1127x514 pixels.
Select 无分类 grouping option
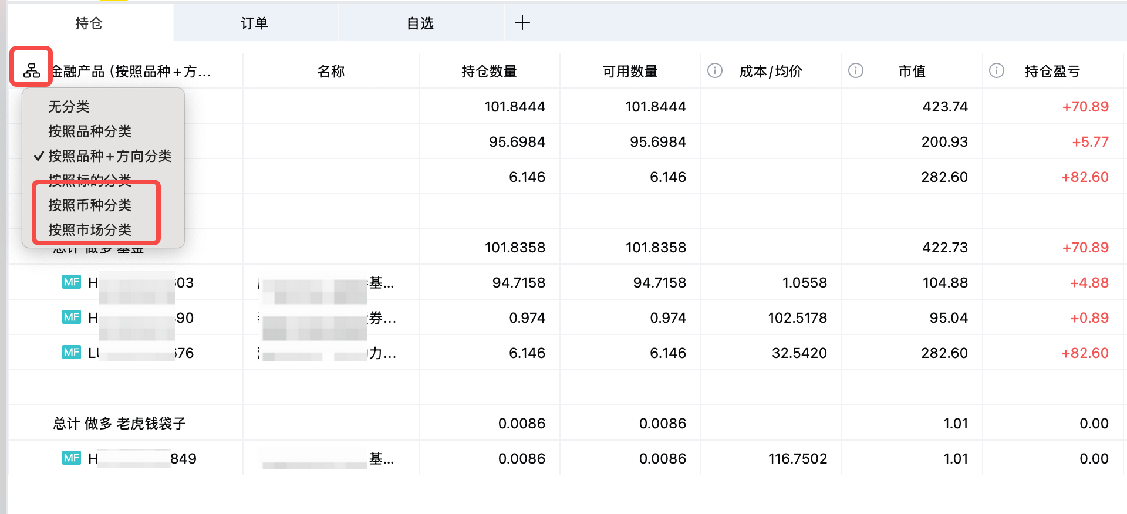[69, 107]
